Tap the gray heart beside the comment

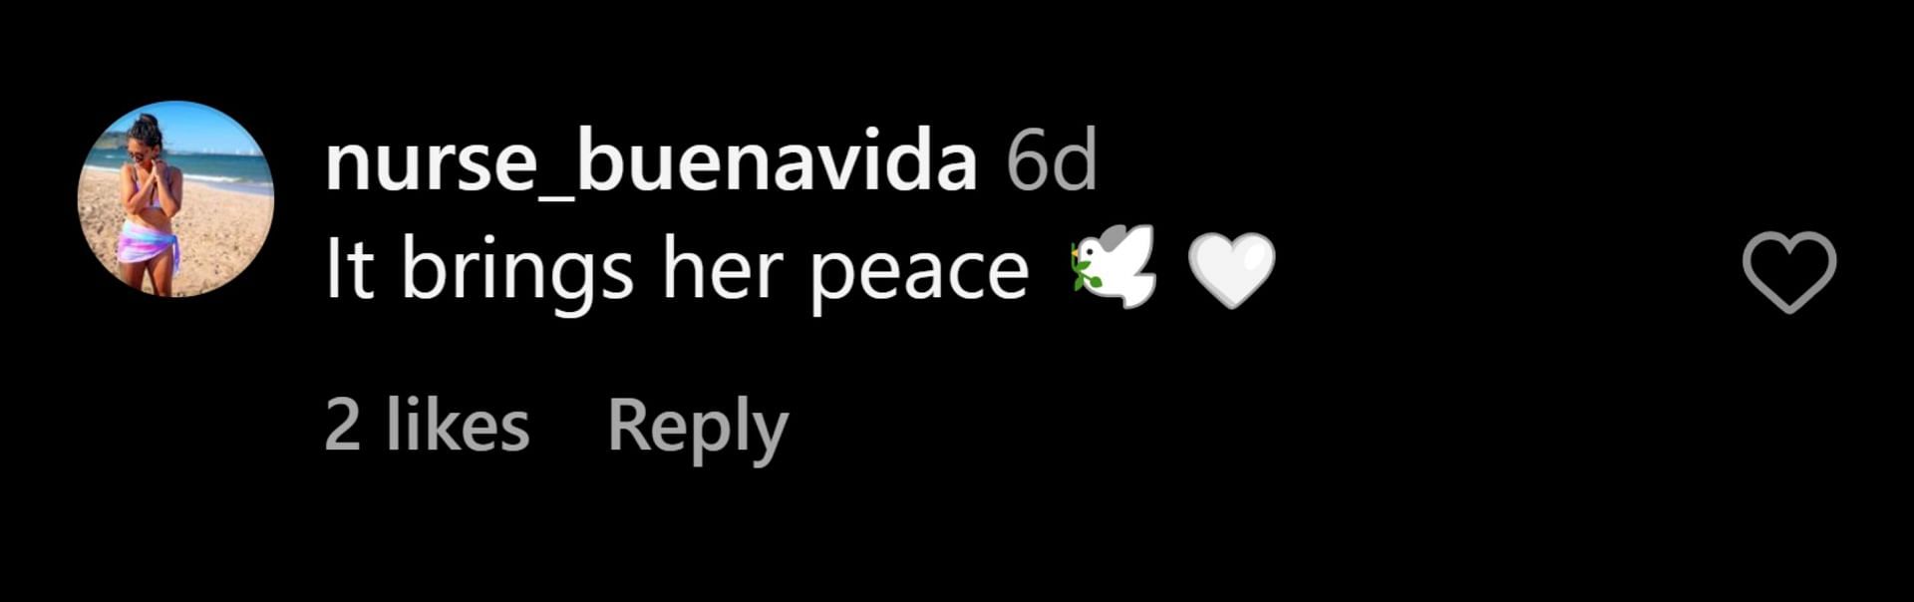tap(1789, 272)
